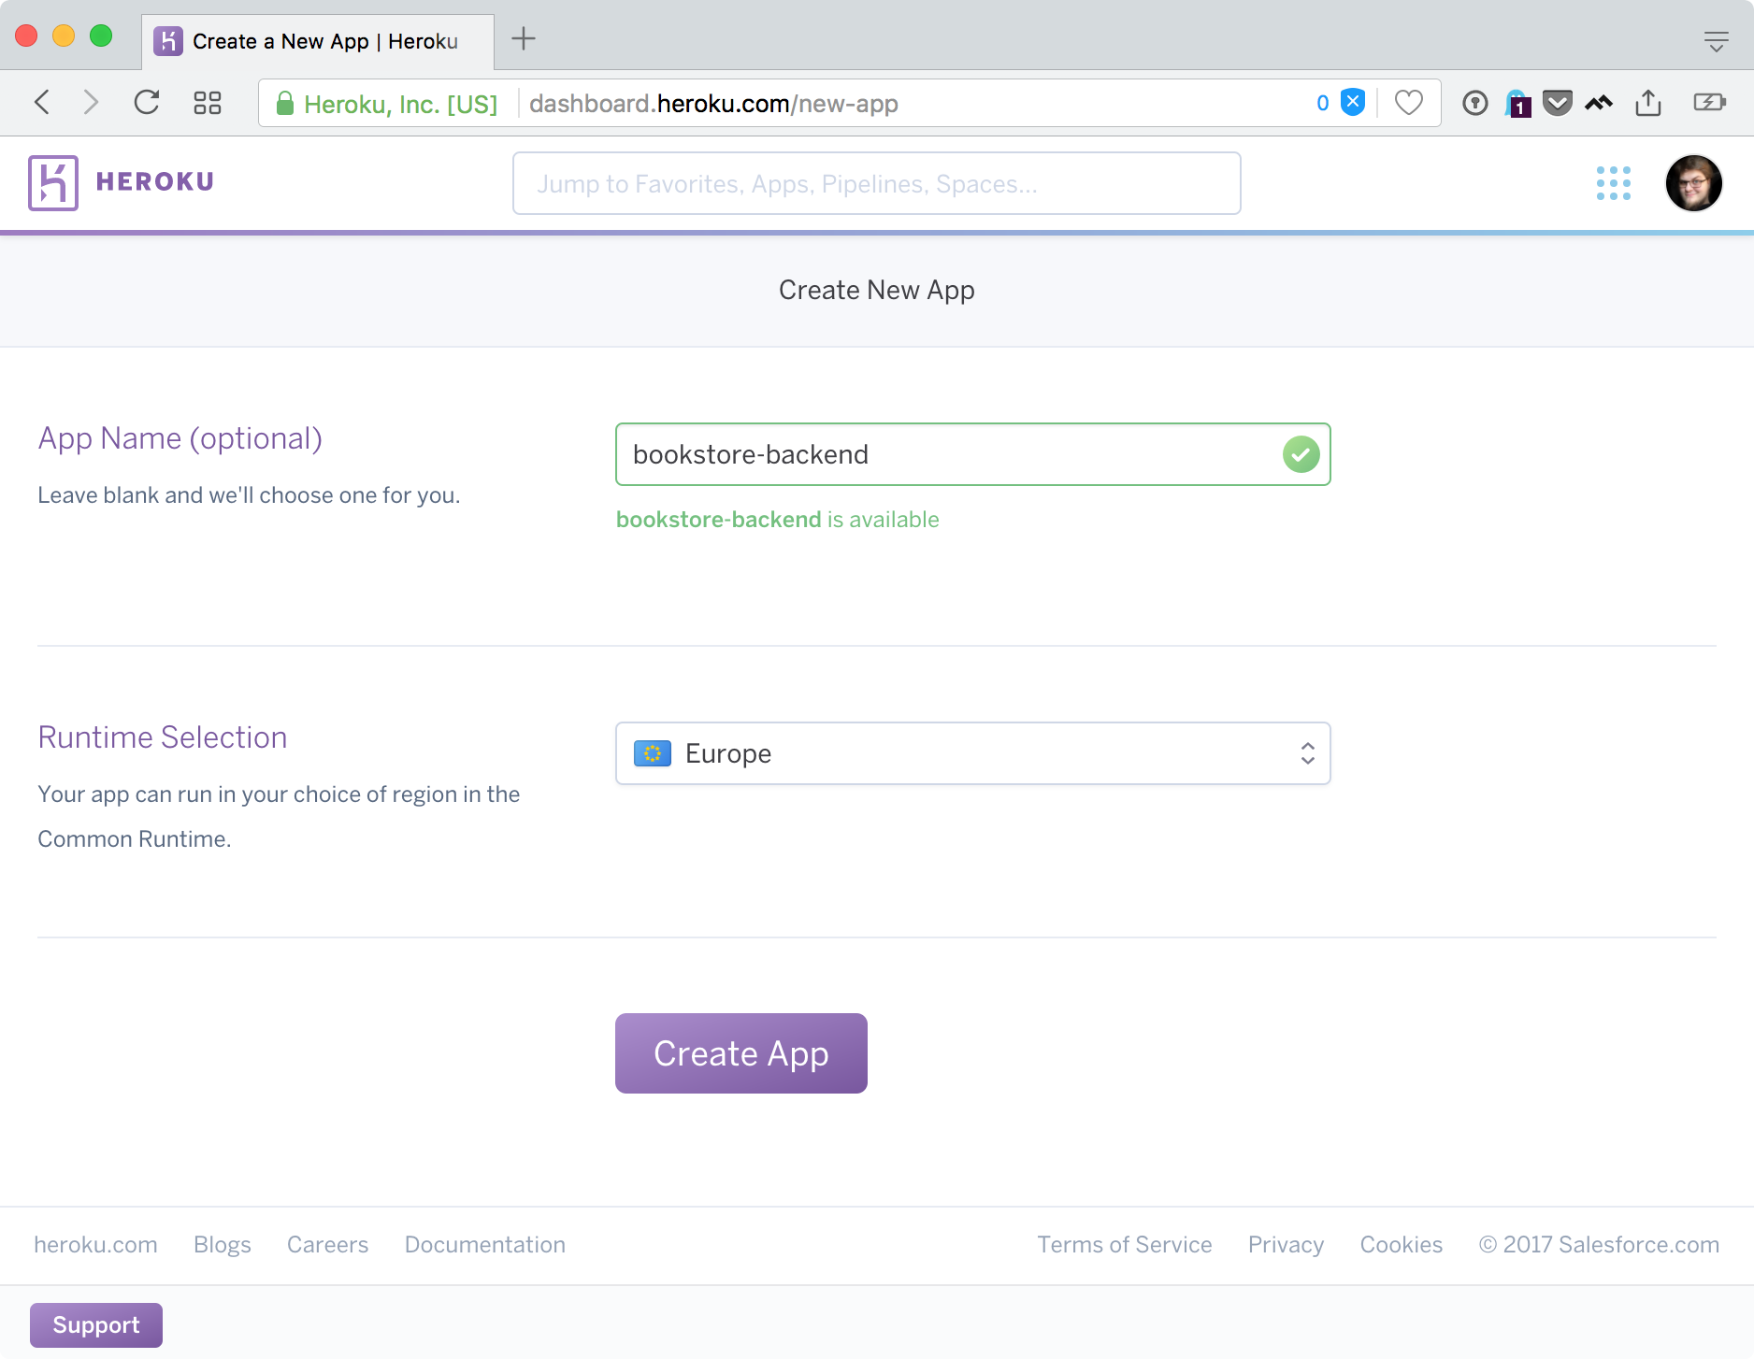
Task: Click the Create New App page title
Action: tap(877, 291)
